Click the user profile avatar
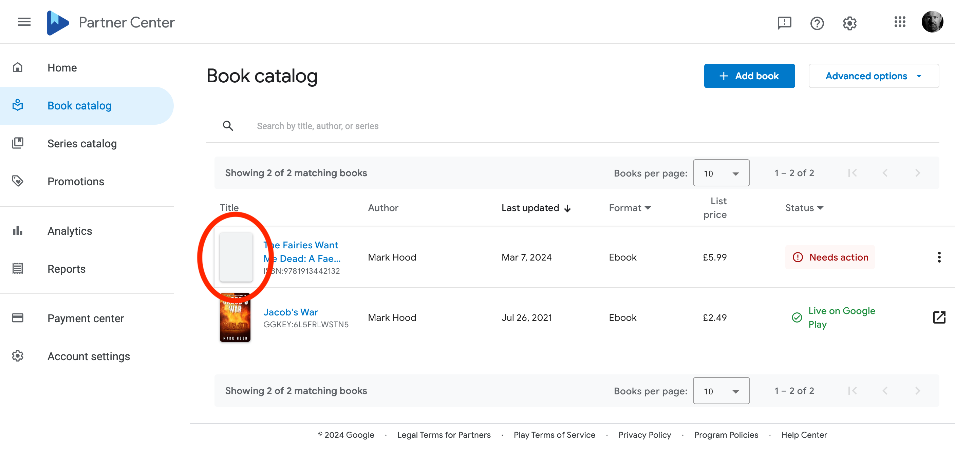 coord(932,22)
